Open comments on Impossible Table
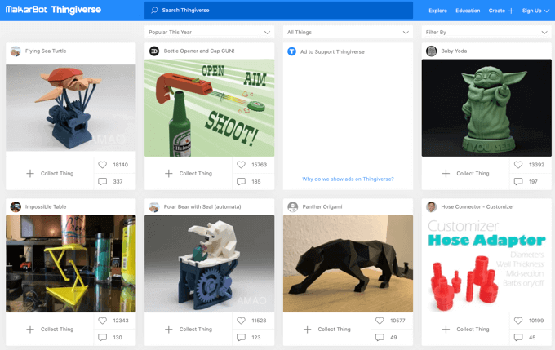This screenshot has width=555, height=350. click(102, 337)
